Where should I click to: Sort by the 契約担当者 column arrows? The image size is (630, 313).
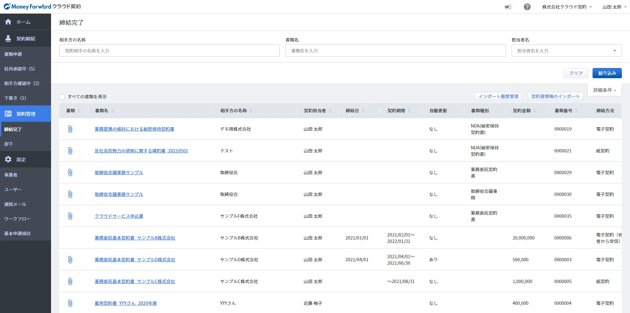coord(330,111)
